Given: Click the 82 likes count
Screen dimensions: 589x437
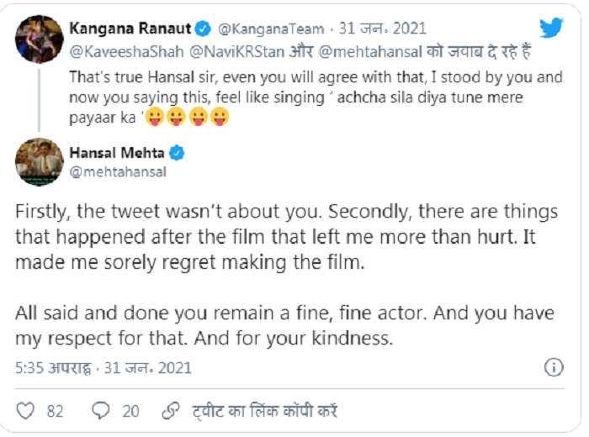Looking at the screenshot, I should click(56, 411).
